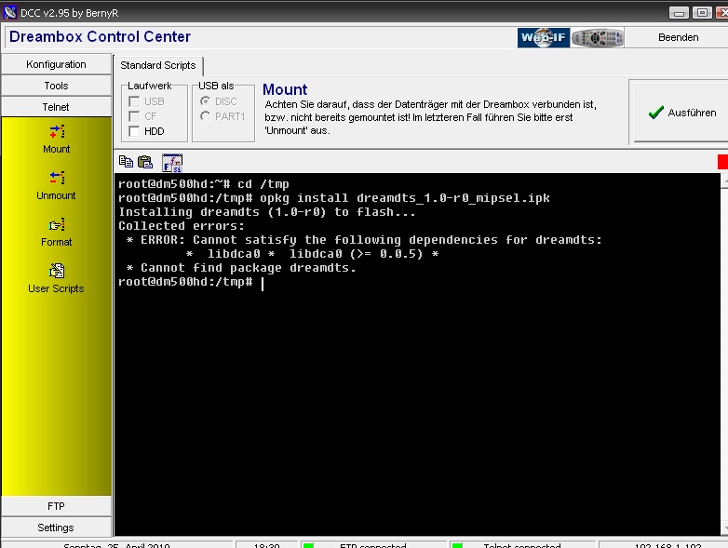Image resolution: width=728 pixels, height=548 pixels.
Task: Click the Telnet connected green indicator
Action: coord(457,545)
